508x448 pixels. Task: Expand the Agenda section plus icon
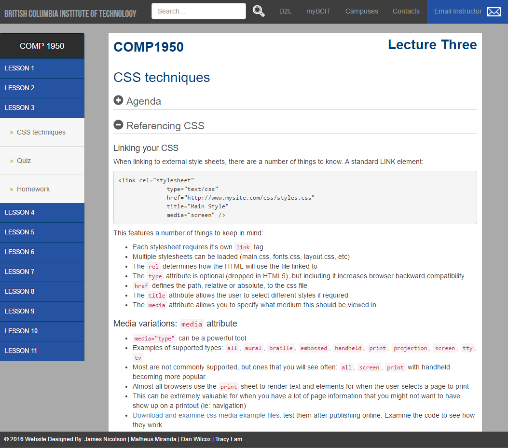118,100
